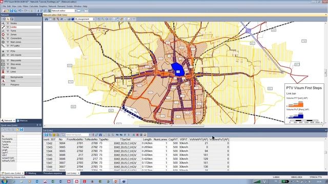Select the PrT paths icon
The width and height of the screenshot is (328, 184).
pos(3,45)
